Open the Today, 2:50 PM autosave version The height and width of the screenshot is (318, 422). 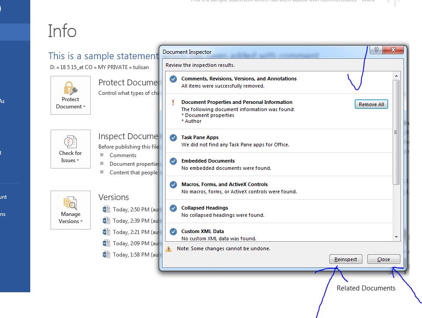click(131, 210)
